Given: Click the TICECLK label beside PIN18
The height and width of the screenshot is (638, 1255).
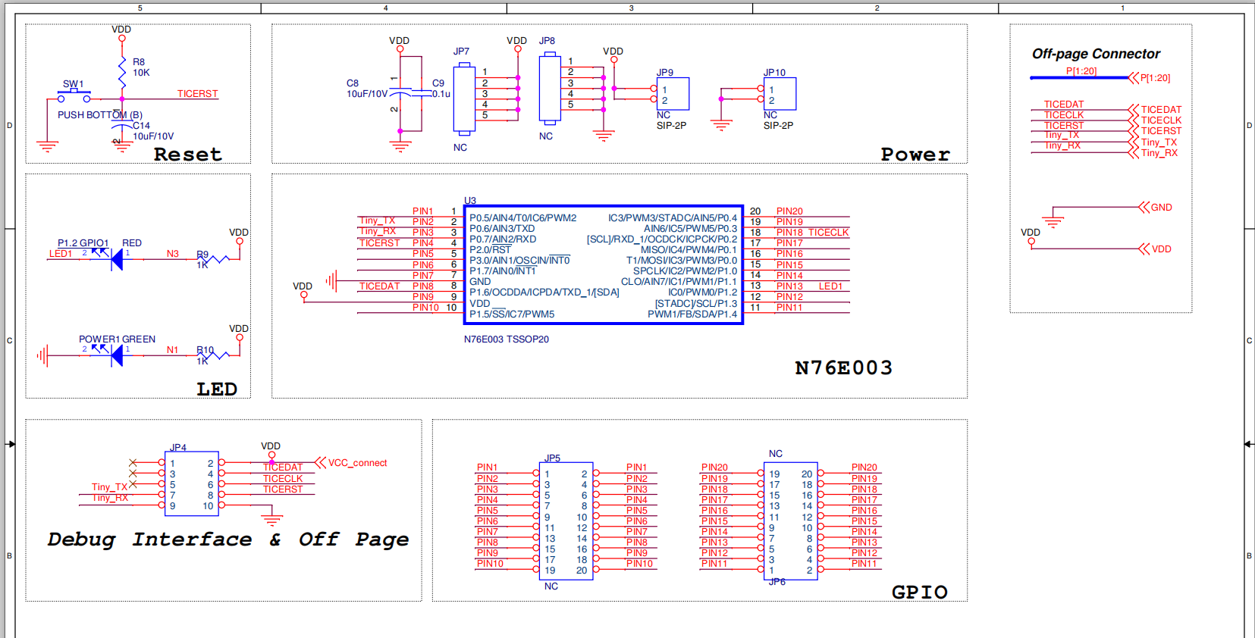Looking at the screenshot, I should tap(828, 233).
